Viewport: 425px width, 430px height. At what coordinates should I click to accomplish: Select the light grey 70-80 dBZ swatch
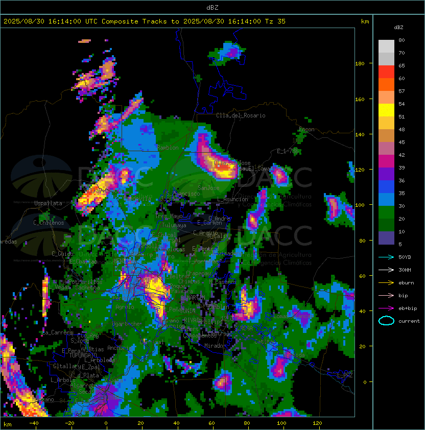click(386, 46)
